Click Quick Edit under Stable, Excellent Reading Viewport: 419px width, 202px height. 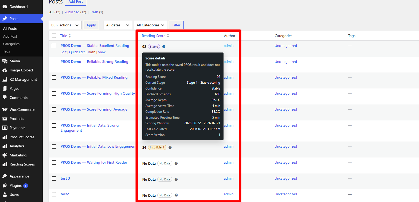pyautogui.click(x=77, y=52)
